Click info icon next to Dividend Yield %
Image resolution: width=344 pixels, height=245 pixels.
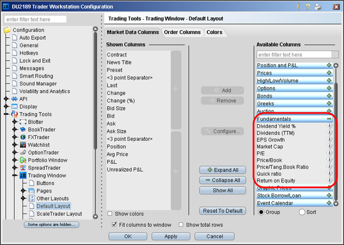click(329, 126)
